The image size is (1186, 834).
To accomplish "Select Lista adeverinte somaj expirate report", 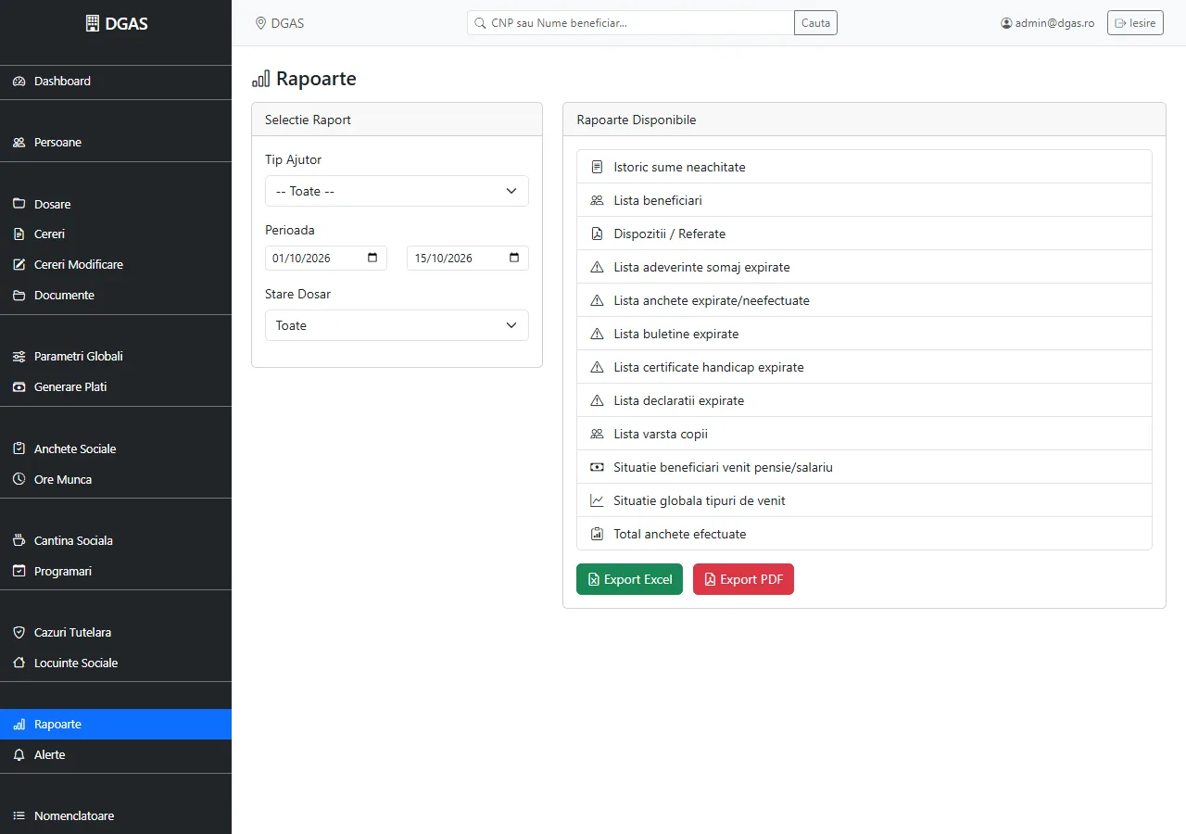I will (x=864, y=267).
